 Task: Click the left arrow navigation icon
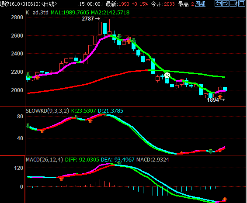click(x=218, y=3)
